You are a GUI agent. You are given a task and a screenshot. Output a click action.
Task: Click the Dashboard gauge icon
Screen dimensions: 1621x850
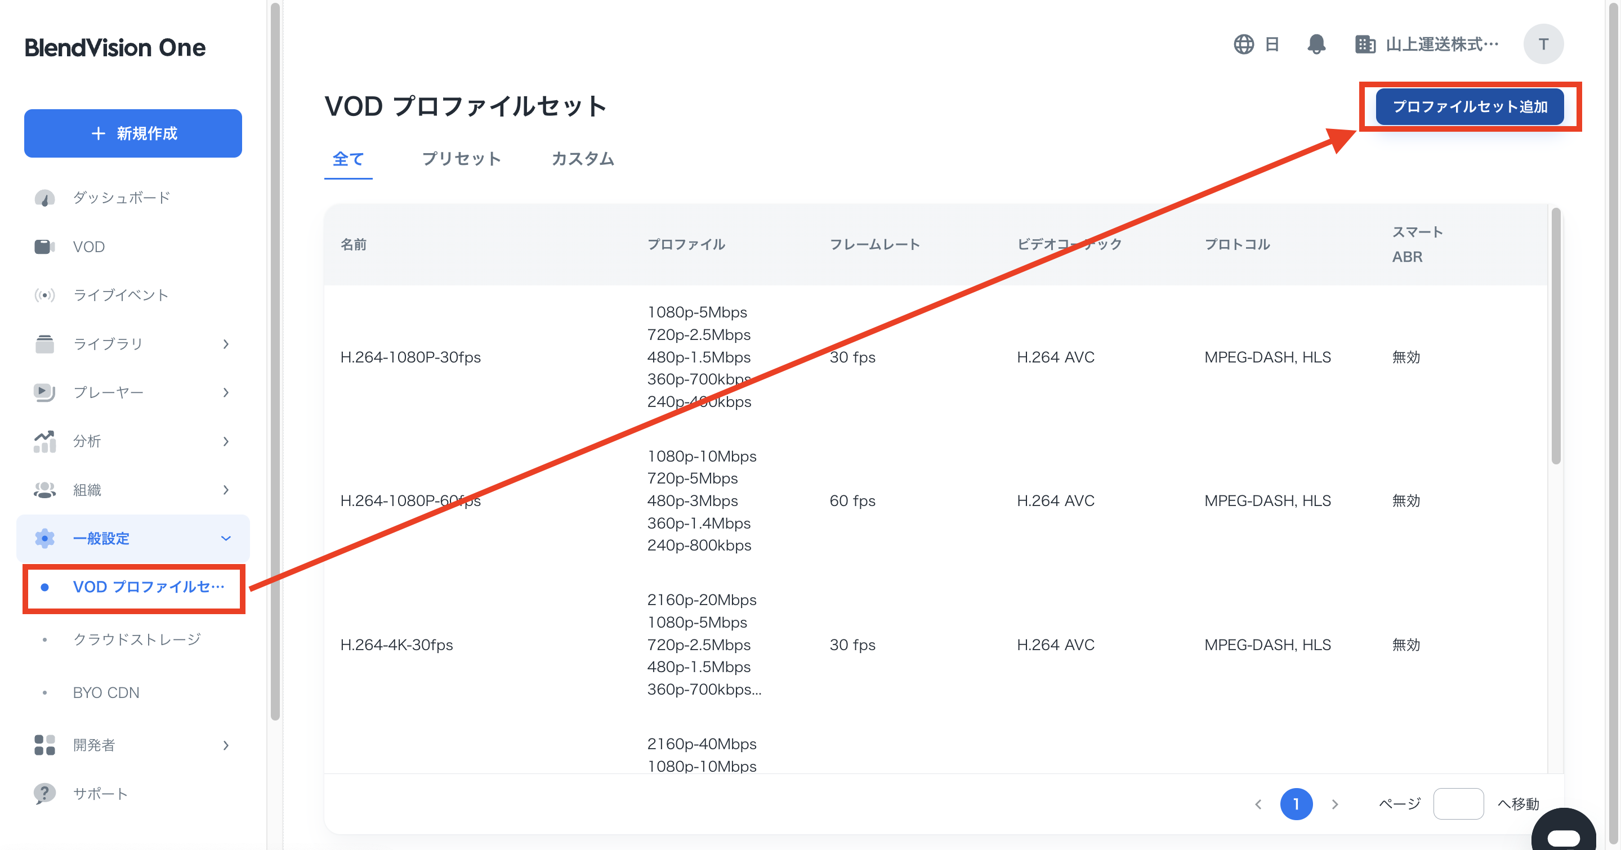pos(44,198)
